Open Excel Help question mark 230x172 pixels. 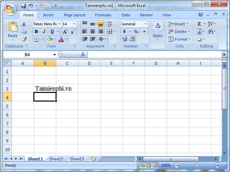pyautogui.click(x=200, y=15)
